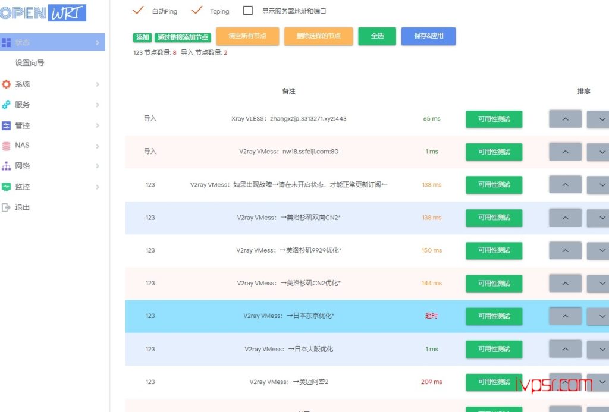The height and width of the screenshot is (412, 609).
Task: Move Xray VLESS node down
Action: pyautogui.click(x=598, y=119)
